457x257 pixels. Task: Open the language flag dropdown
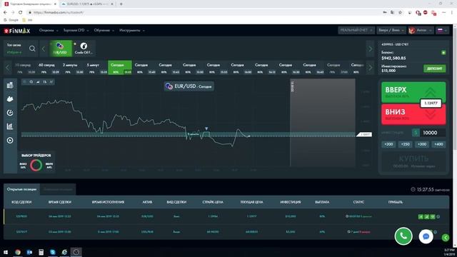(442, 30)
